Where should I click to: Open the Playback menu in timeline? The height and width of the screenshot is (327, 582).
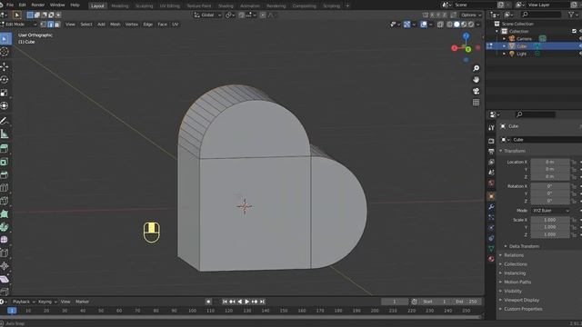(x=23, y=302)
